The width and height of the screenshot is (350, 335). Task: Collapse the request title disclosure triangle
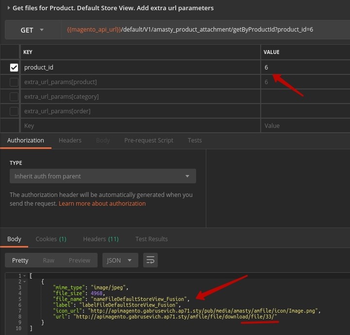tap(9, 8)
